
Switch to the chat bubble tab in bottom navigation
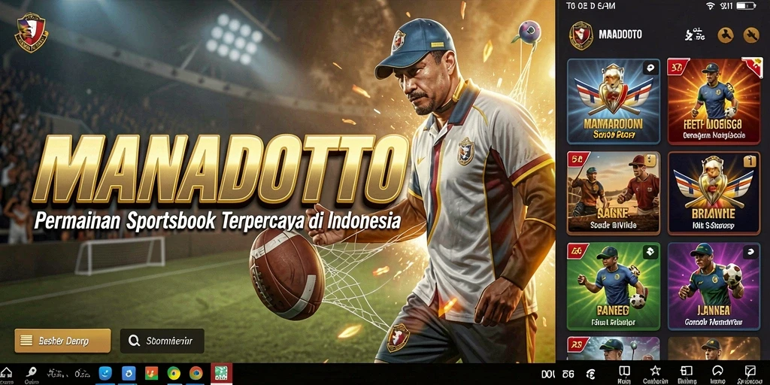click(x=717, y=374)
